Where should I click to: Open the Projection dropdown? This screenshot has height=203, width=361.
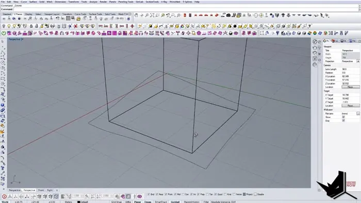pyautogui.click(x=358, y=61)
